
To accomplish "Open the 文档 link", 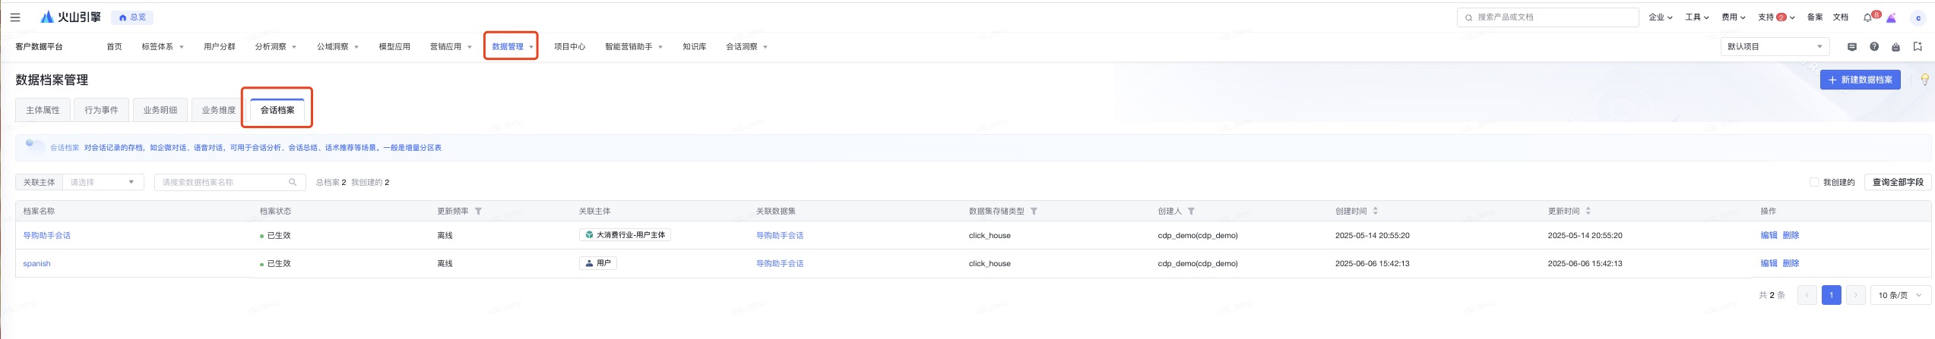I will coord(1840,17).
